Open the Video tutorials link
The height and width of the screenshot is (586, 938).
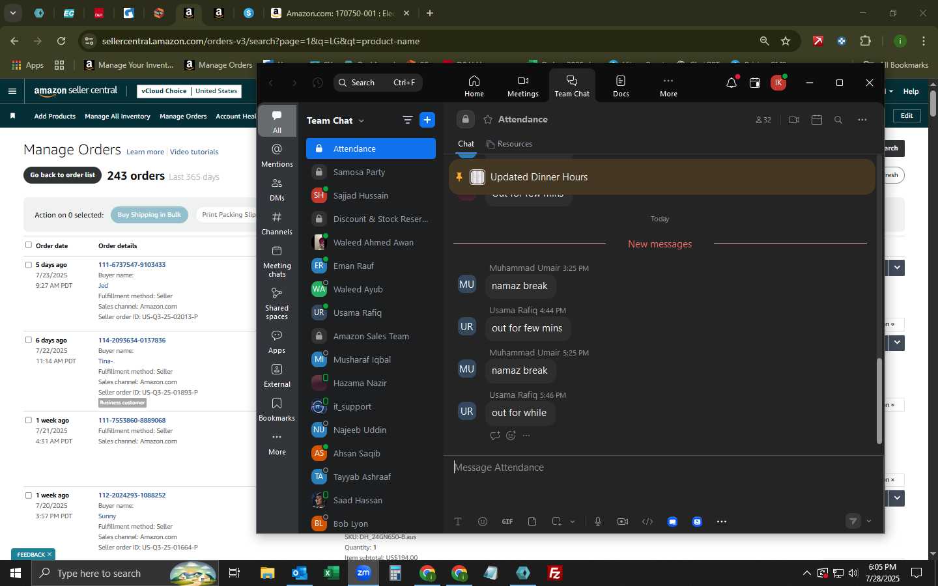194,152
